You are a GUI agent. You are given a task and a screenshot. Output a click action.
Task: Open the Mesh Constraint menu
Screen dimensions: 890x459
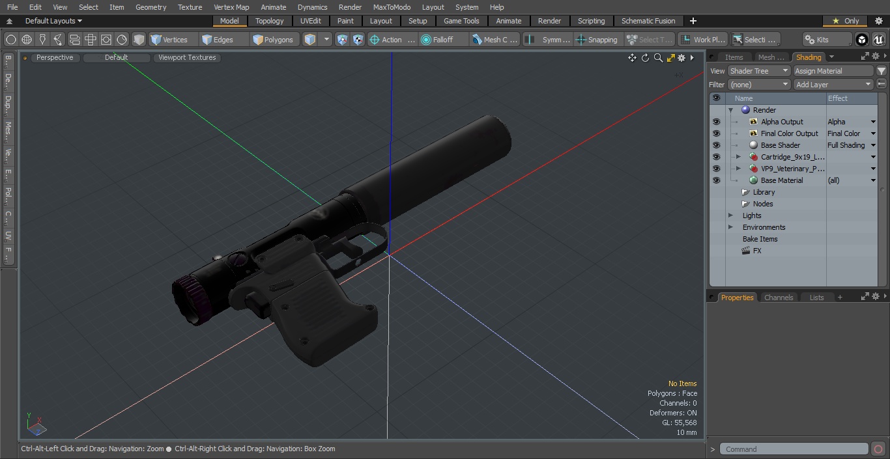[495, 40]
